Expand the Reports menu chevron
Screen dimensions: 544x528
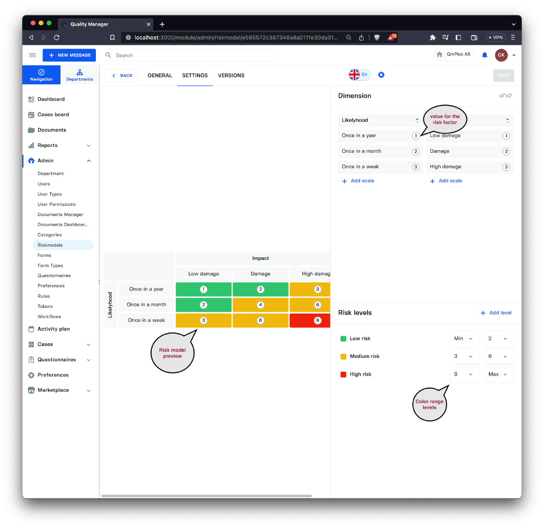pyautogui.click(x=89, y=146)
